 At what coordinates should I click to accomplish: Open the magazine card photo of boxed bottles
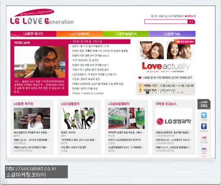click(x=32, y=118)
